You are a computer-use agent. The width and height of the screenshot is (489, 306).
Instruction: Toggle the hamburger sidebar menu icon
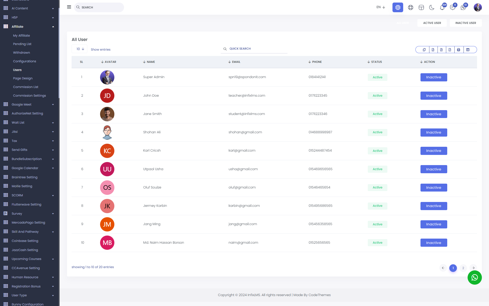pos(69,7)
